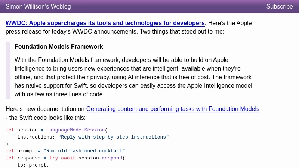Click "Two things that stood out to me" text
The height and width of the screenshot is (168, 299).
click(182, 32)
